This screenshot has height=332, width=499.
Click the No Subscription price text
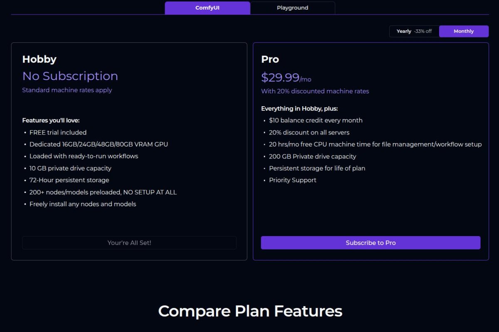[70, 76]
